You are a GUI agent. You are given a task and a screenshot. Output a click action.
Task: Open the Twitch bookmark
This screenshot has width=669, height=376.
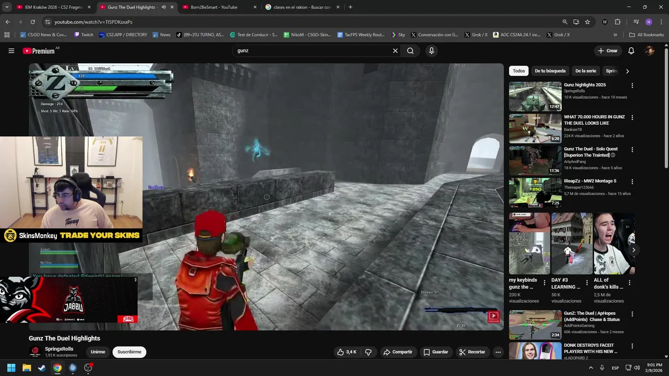coord(84,35)
